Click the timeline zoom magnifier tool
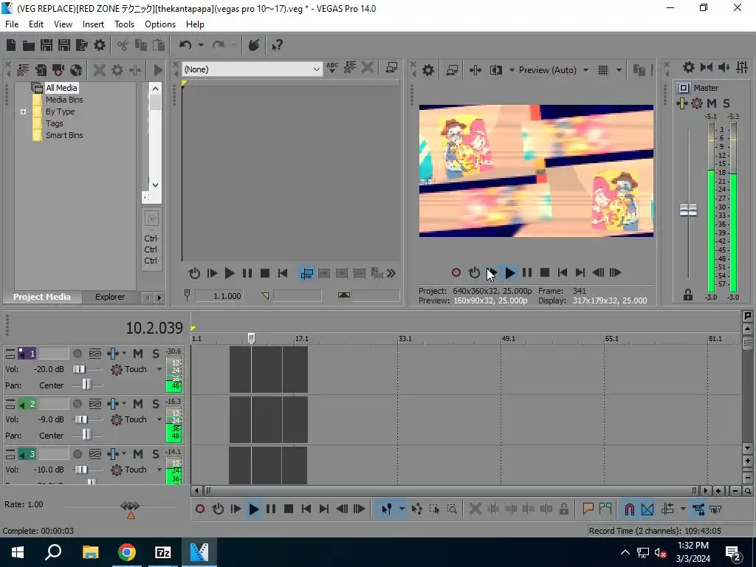756x567 pixels. point(452,509)
